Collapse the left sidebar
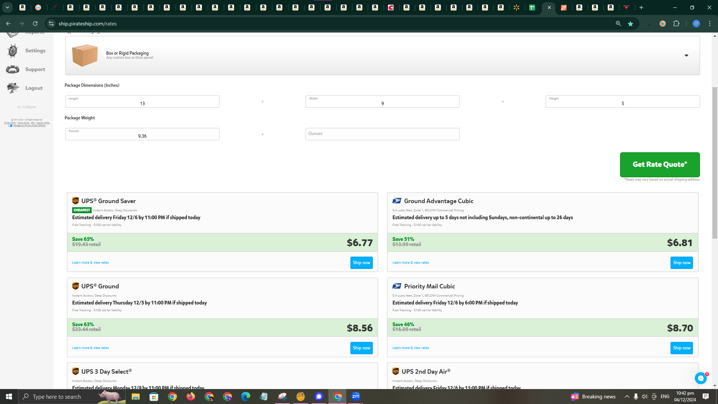The image size is (718, 404). coord(27,107)
